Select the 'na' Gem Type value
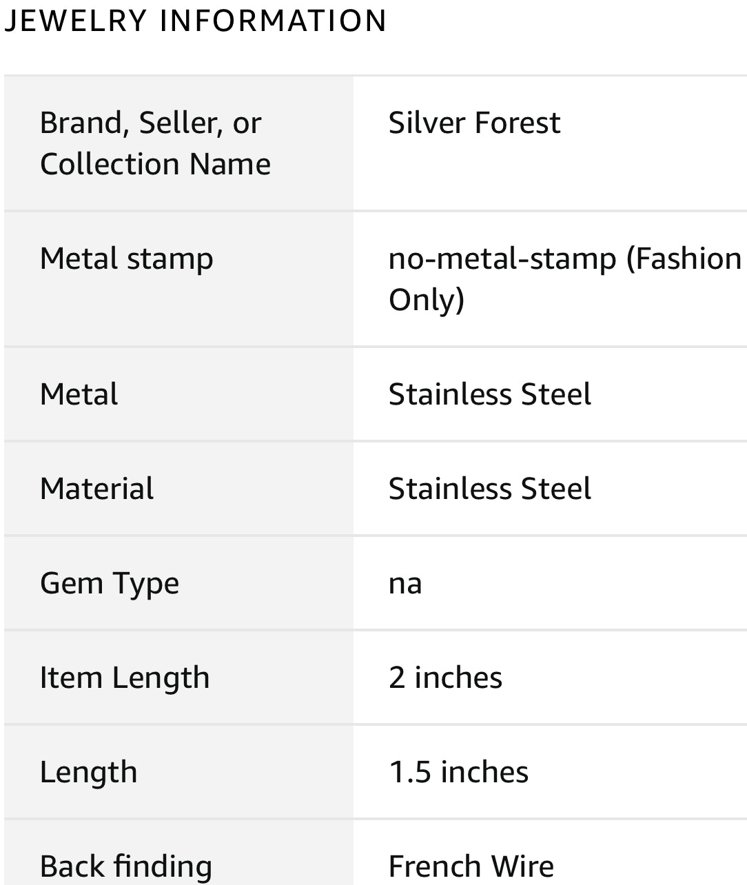The image size is (747, 885). [405, 584]
